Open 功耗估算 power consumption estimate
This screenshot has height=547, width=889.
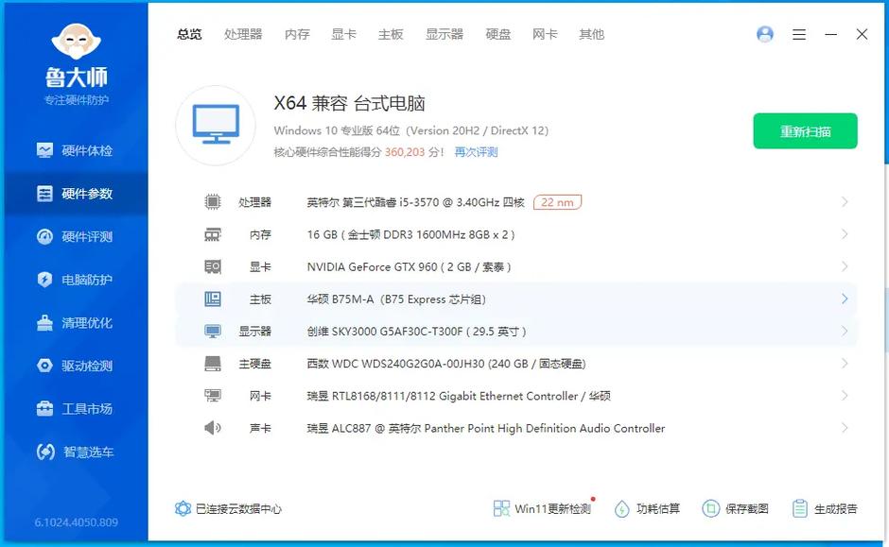tap(649, 508)
